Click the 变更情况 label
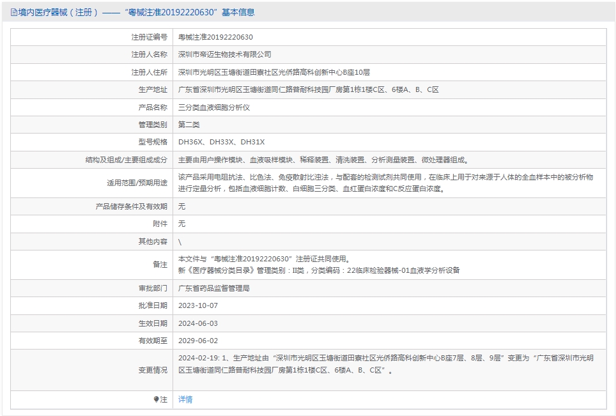Viewport: 616px width, 416px height. coord(153,370)
